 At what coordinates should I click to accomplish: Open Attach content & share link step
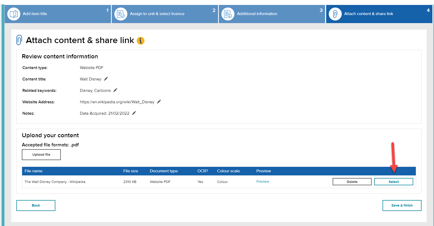click(379, 14)
